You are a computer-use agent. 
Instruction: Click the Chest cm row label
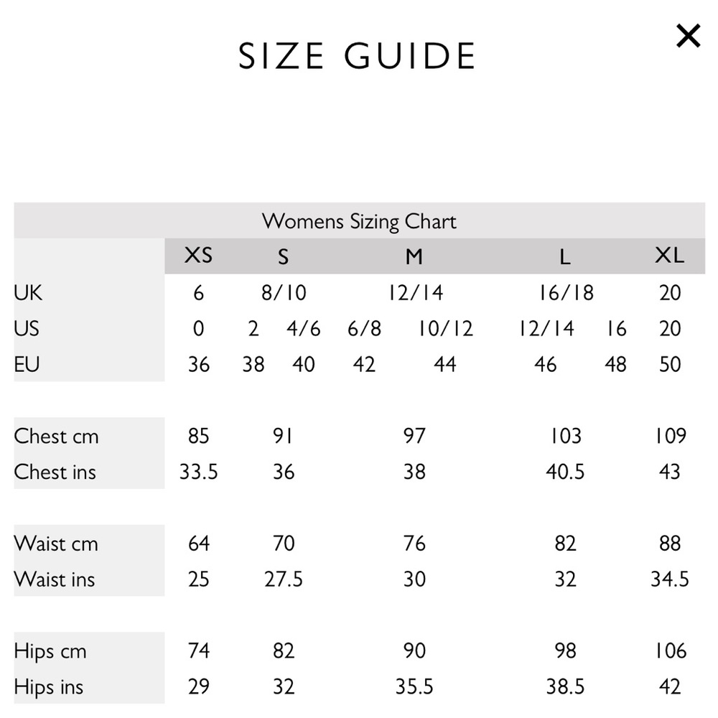point(56,436)
